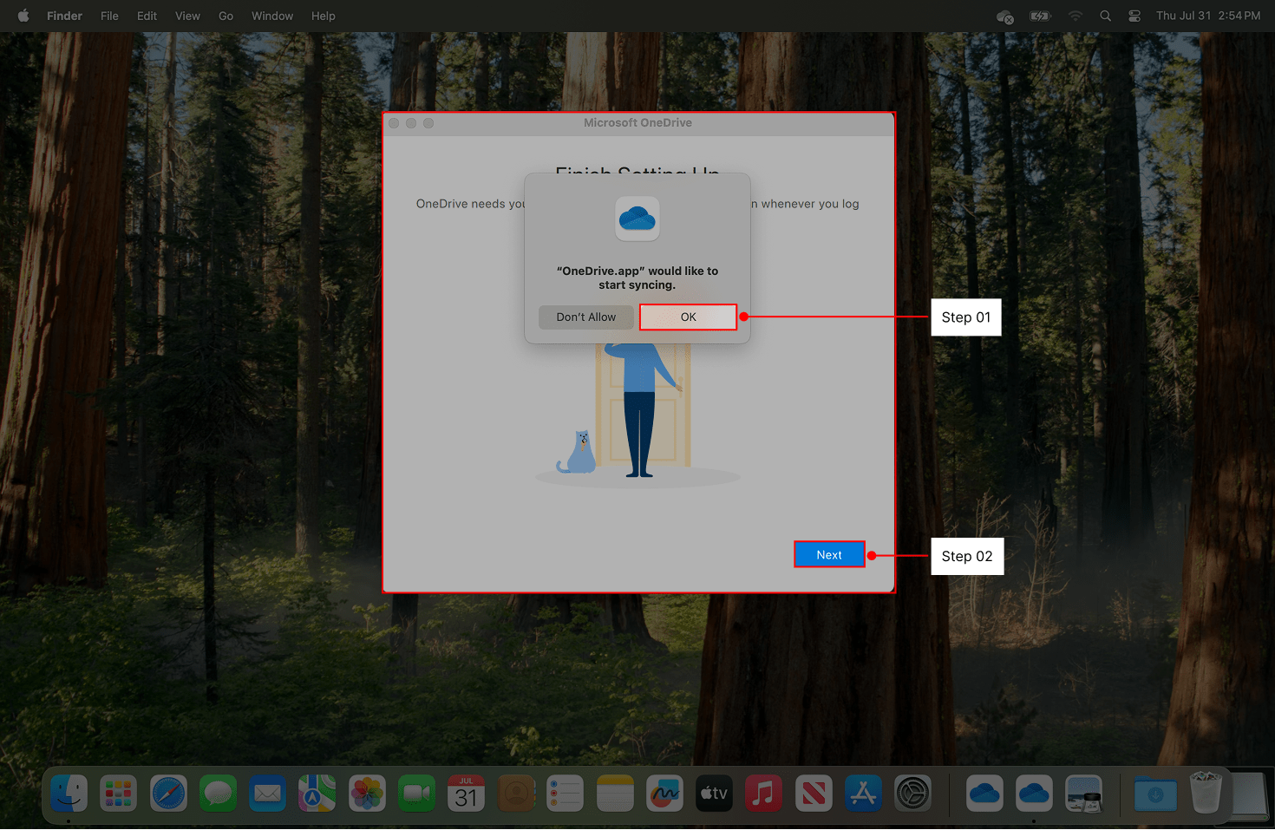Open System Settings from the Dock
The width and height of the screenshot is (1275, 830).
point(912,794)
